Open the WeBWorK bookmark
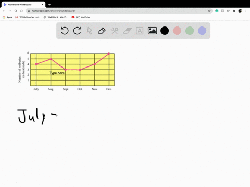The height and width of the screenshot is (187, 250). [x=55, y=17]
